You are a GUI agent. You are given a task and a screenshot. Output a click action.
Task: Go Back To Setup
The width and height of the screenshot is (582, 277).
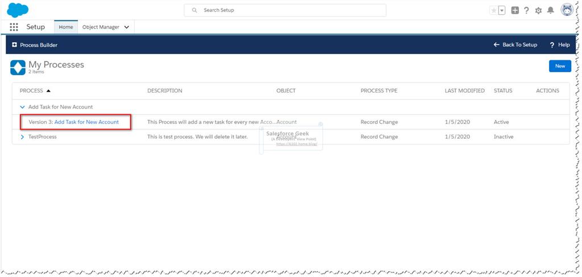(515, 44)
